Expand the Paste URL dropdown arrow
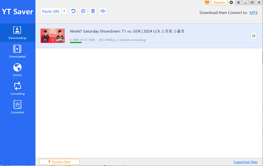 [64, 11]
